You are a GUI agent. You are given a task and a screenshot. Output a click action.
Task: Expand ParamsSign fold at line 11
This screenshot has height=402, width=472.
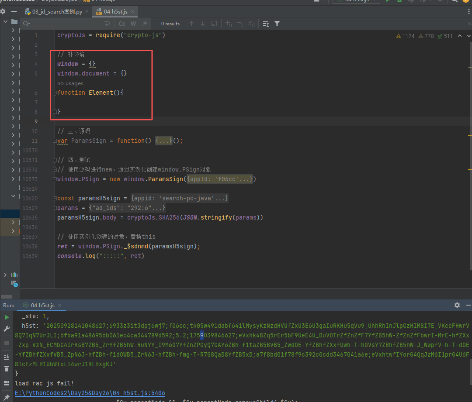pyautogui.click(x=55, y=141)
